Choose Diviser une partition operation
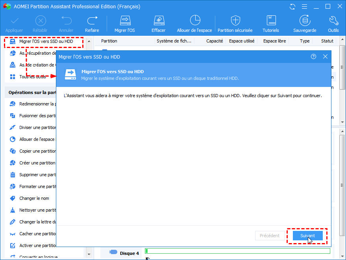This screenshot has width=346, height=260. coord(33,127)
